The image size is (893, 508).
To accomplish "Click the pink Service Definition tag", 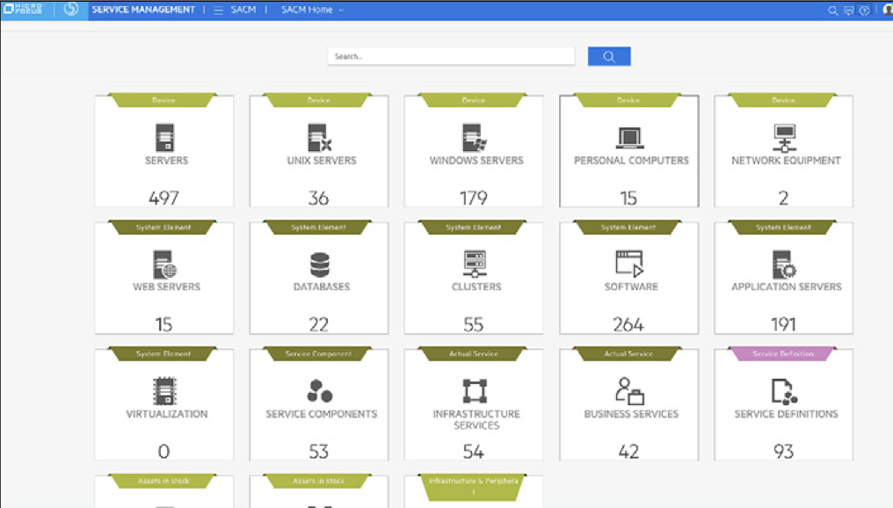I will (x=784, y=353).
